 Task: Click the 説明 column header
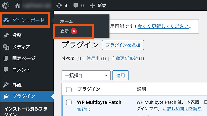click(x=141, y=89)
